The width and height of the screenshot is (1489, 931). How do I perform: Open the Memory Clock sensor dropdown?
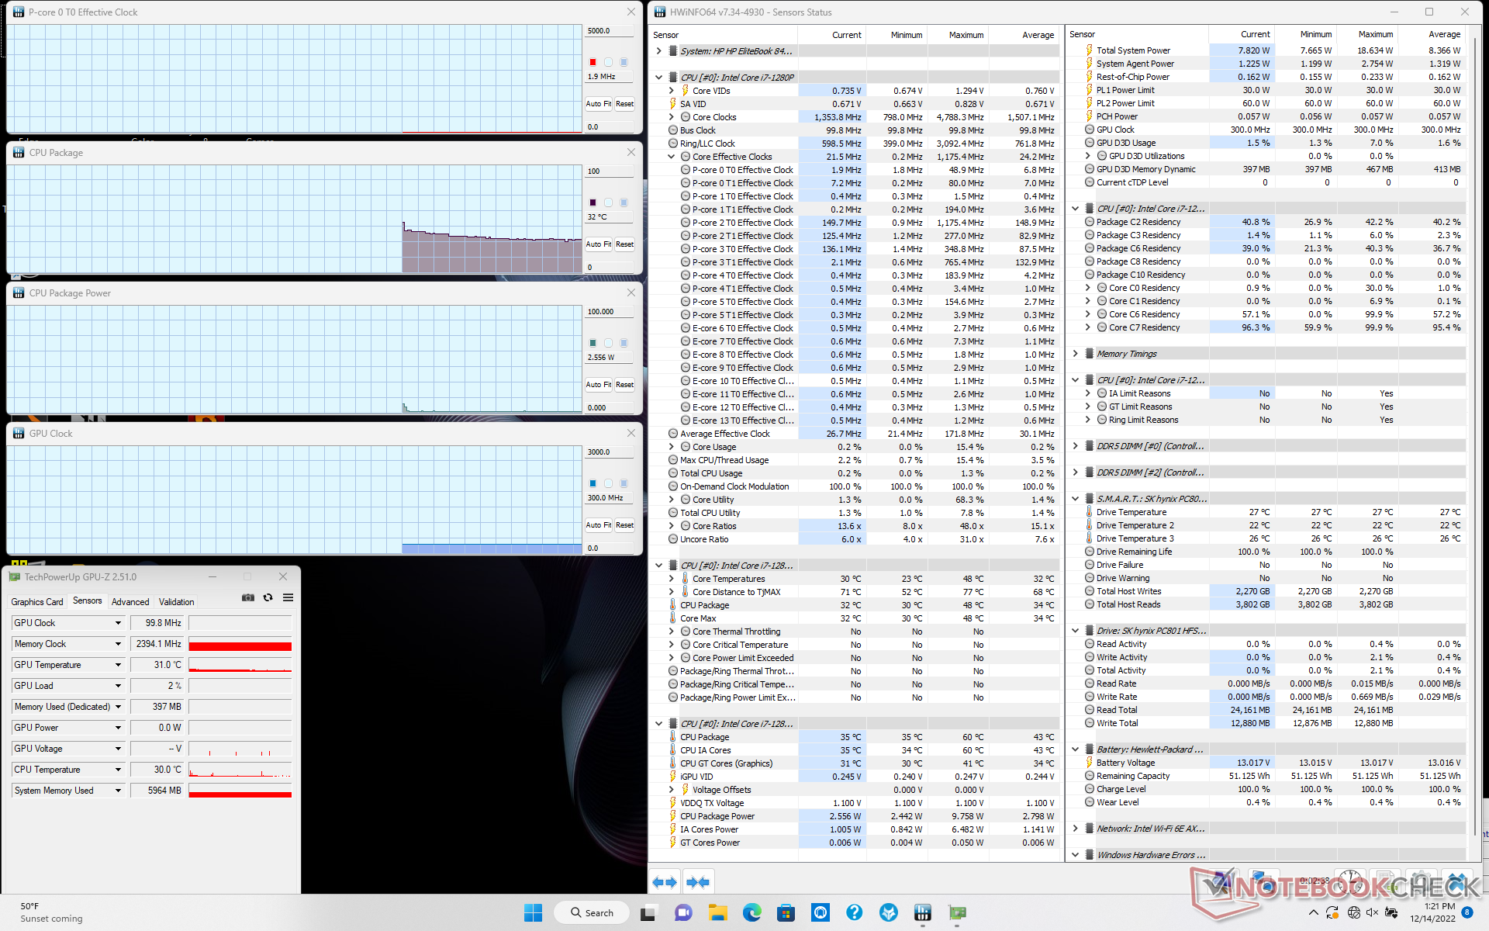[x=118, y=644]
